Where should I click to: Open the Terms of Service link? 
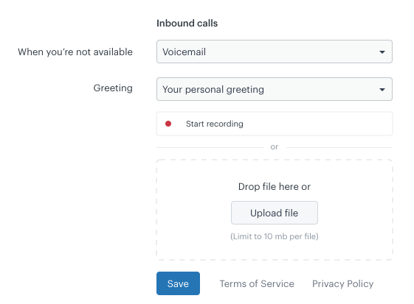[x=257, y=283]
